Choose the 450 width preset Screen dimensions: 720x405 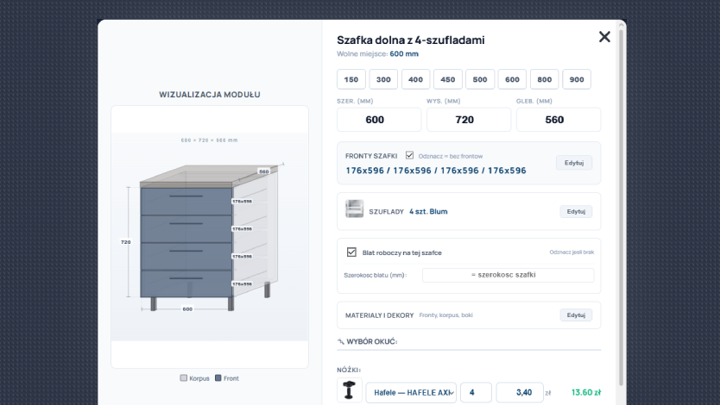pyautogui.click(x=448, y=79)
